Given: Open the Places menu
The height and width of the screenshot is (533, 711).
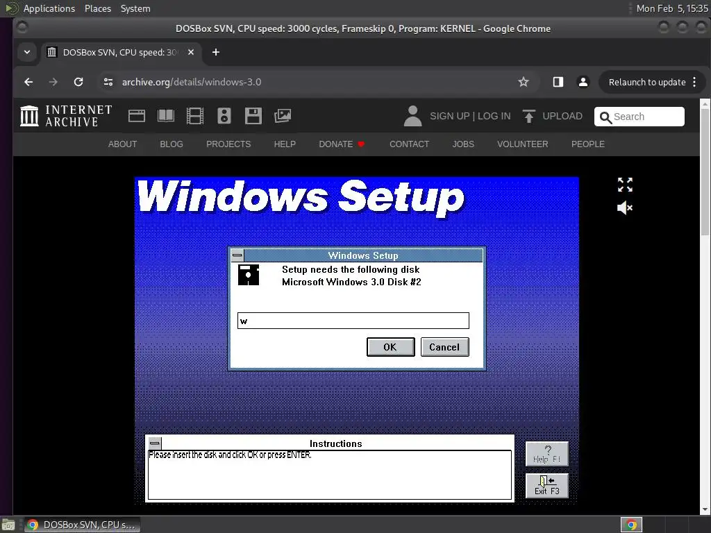Looking at the screenshot, I should [98, 8].
